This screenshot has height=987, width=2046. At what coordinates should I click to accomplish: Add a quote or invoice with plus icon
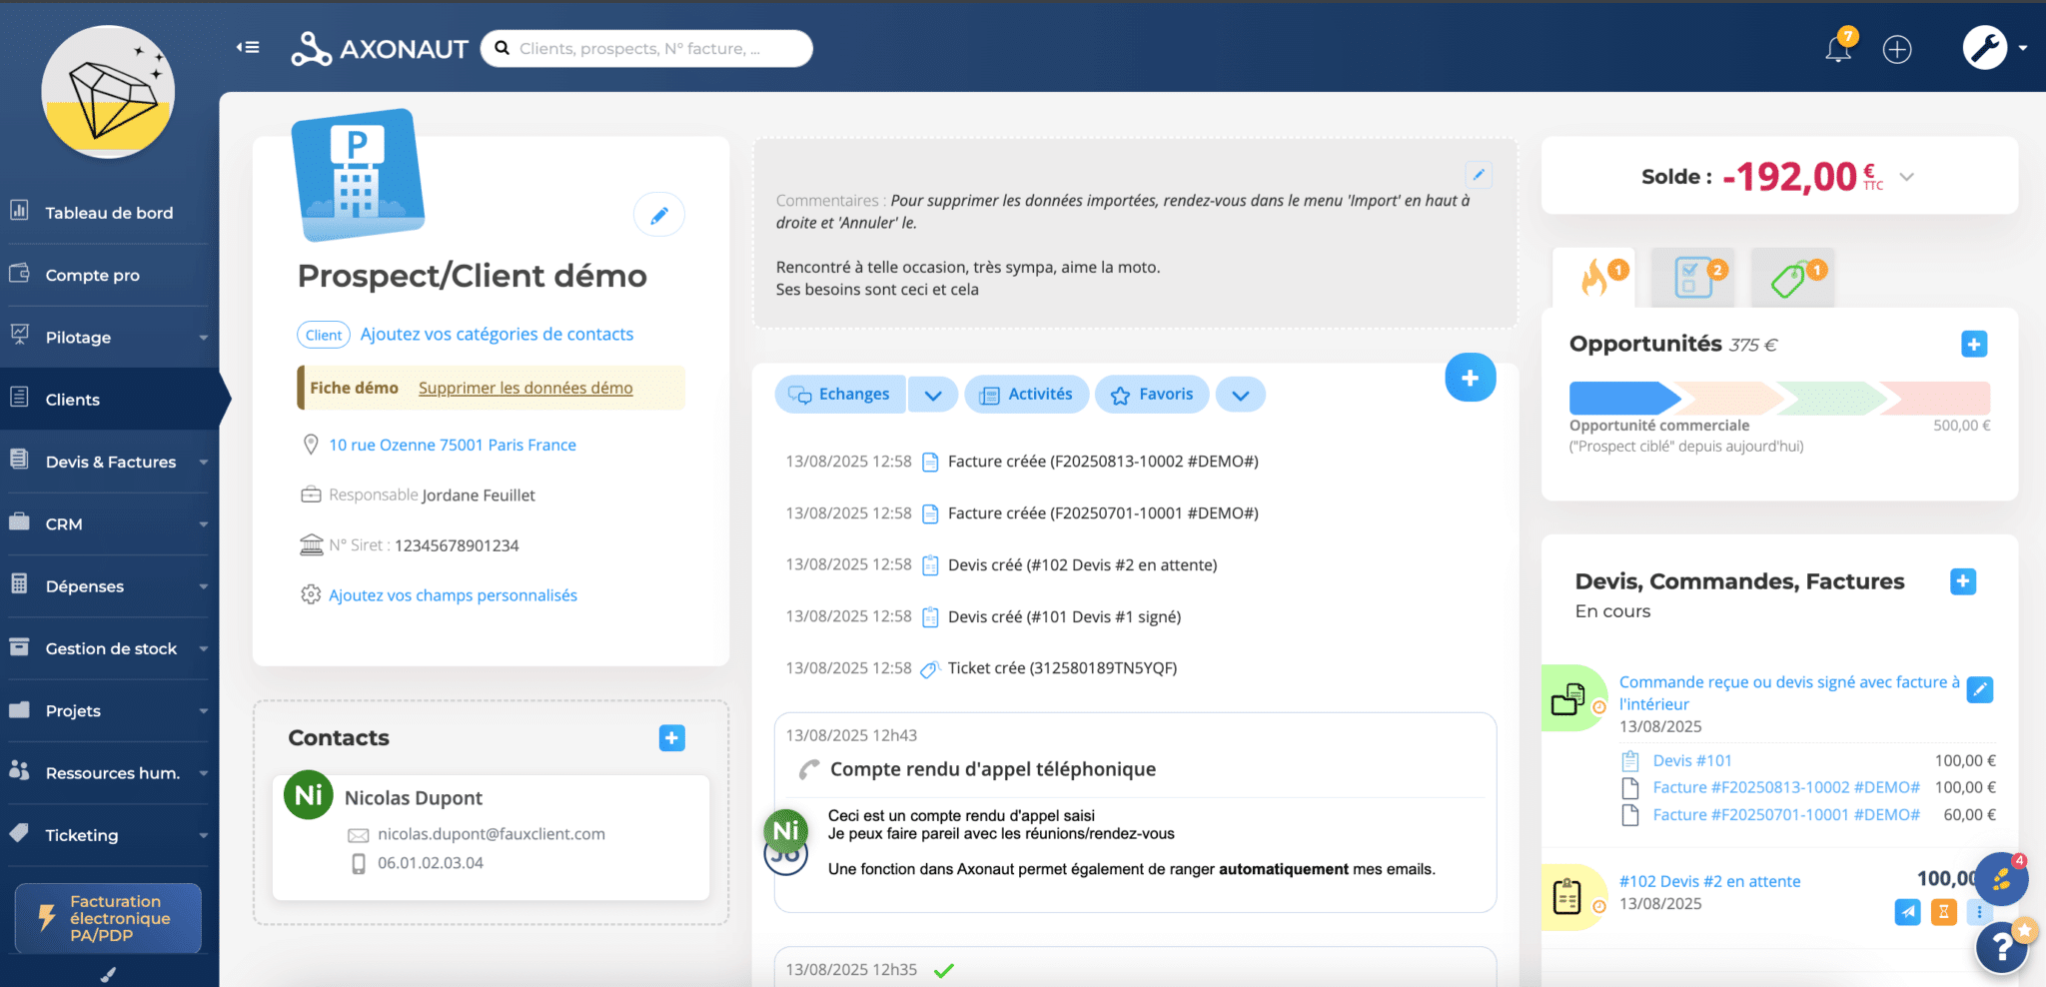(1963, 581)
